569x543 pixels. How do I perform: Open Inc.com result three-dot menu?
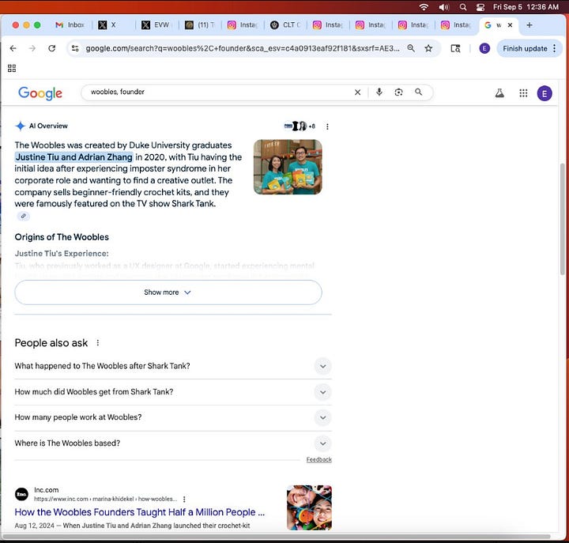pos(184,500)
